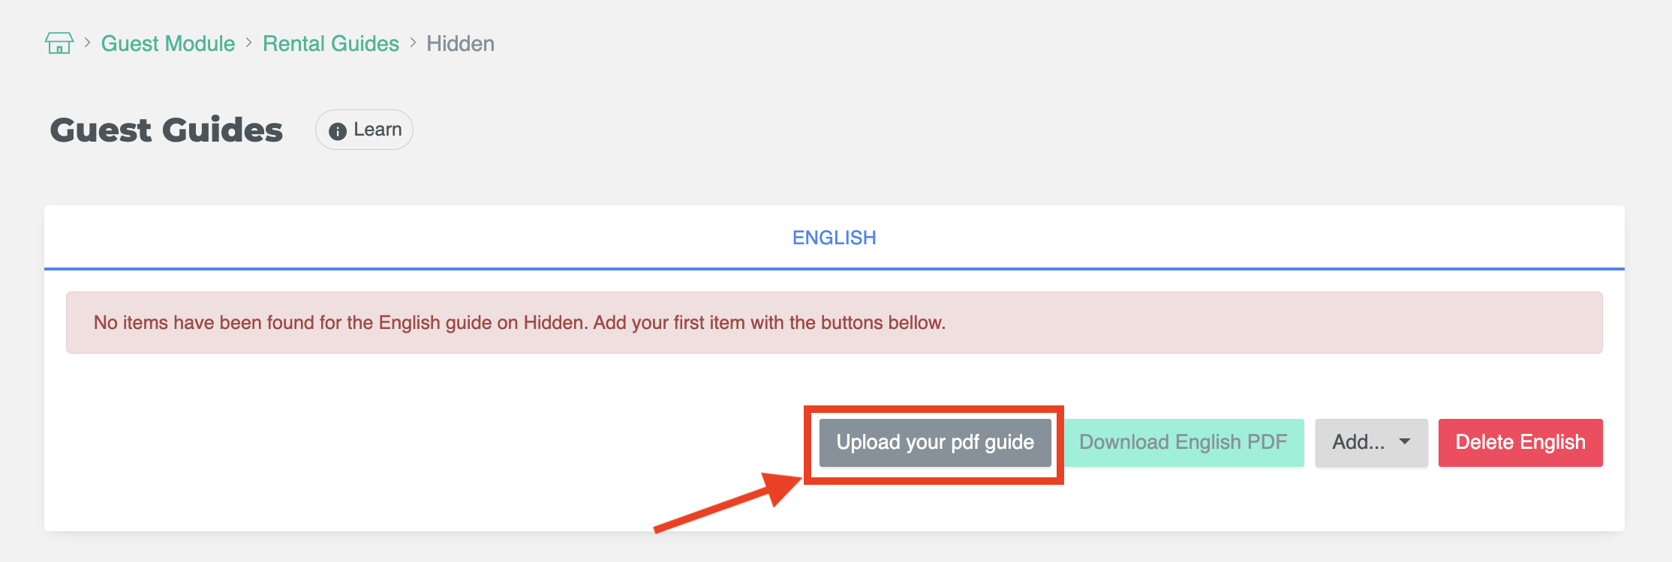Viewport: 1672px width, 562px height.
Task: Click the caret arrow on Add... button
Action: (x=1405, y=442)
